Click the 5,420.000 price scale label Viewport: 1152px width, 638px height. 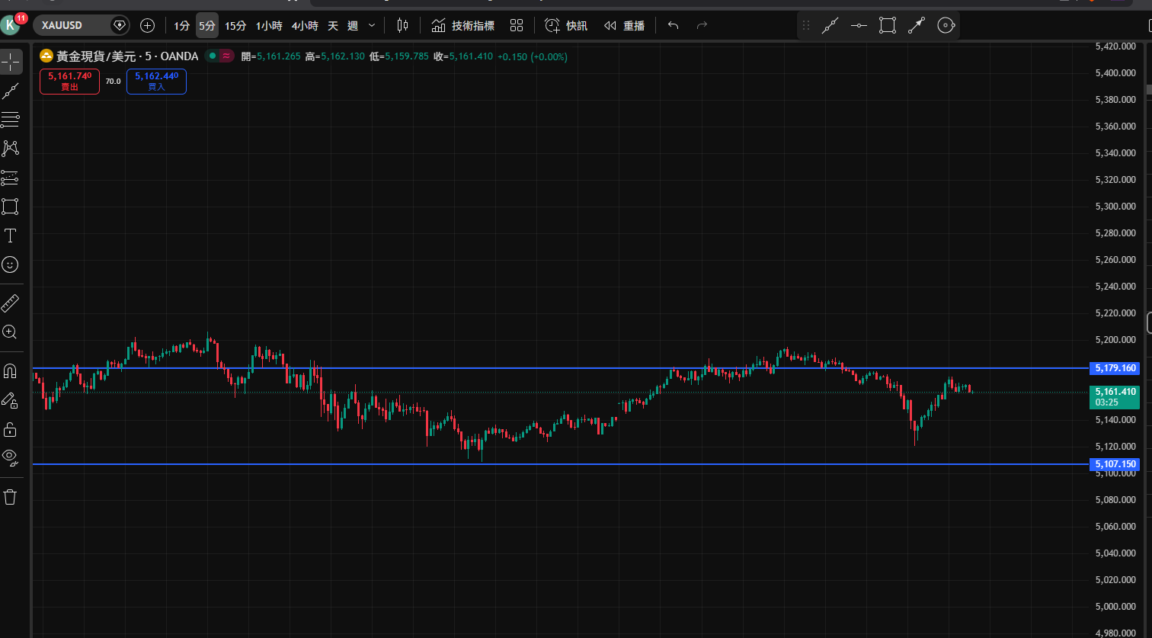1115,46
